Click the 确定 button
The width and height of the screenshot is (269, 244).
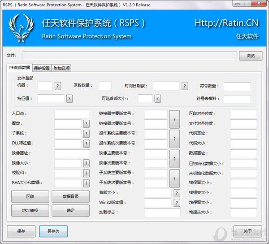click(70, 210)
